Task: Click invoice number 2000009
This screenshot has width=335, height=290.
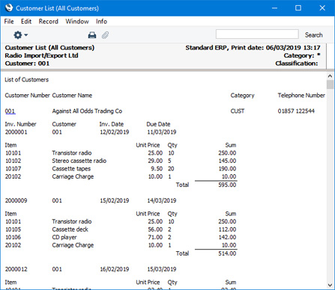Action: pyautogui.click(x=16, y=200)
